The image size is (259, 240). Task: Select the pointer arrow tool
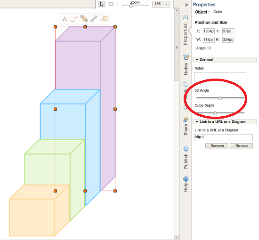click(102, 4)
